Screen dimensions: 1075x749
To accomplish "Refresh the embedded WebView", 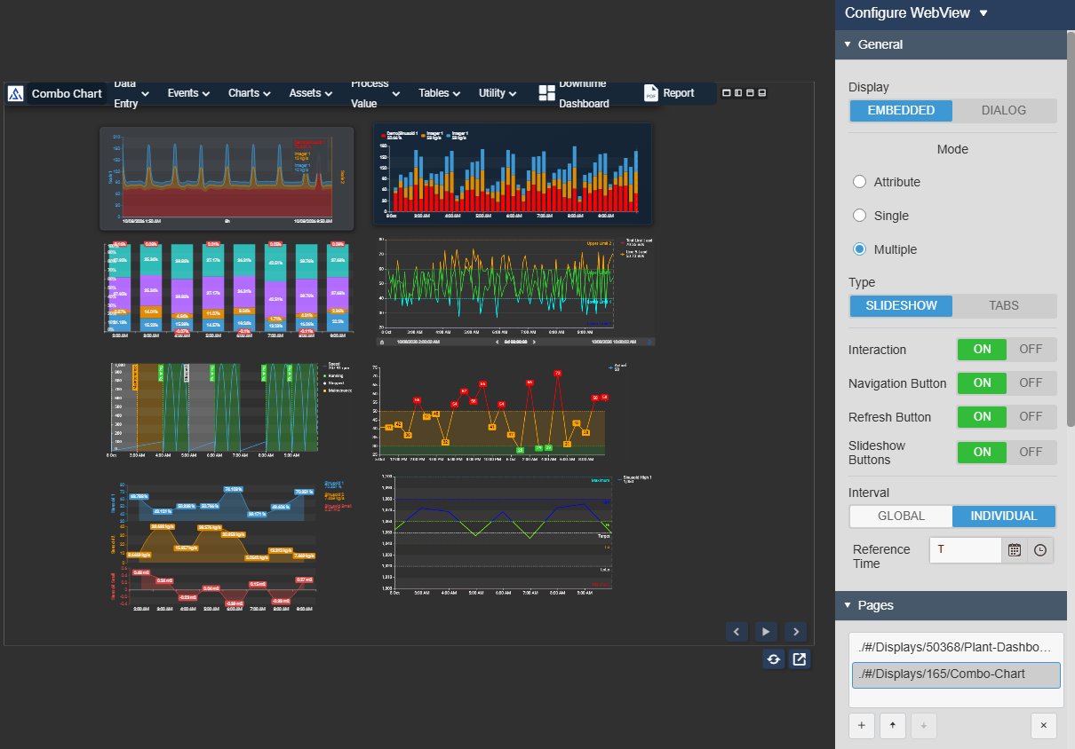I will 774,659.
